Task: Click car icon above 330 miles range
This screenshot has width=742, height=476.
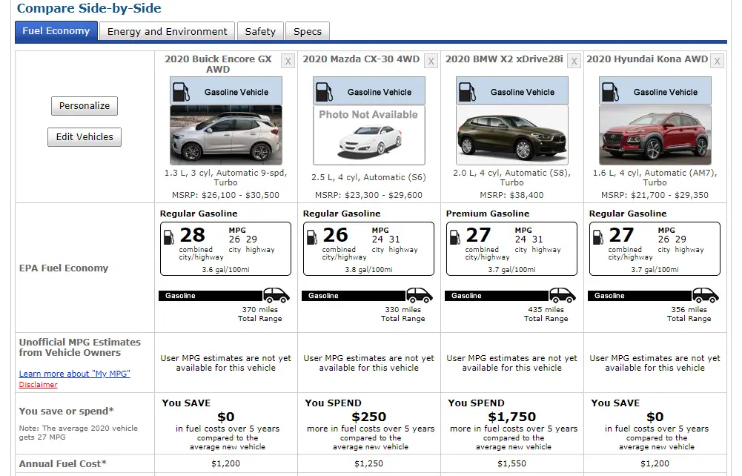Action: click(420, 295)
